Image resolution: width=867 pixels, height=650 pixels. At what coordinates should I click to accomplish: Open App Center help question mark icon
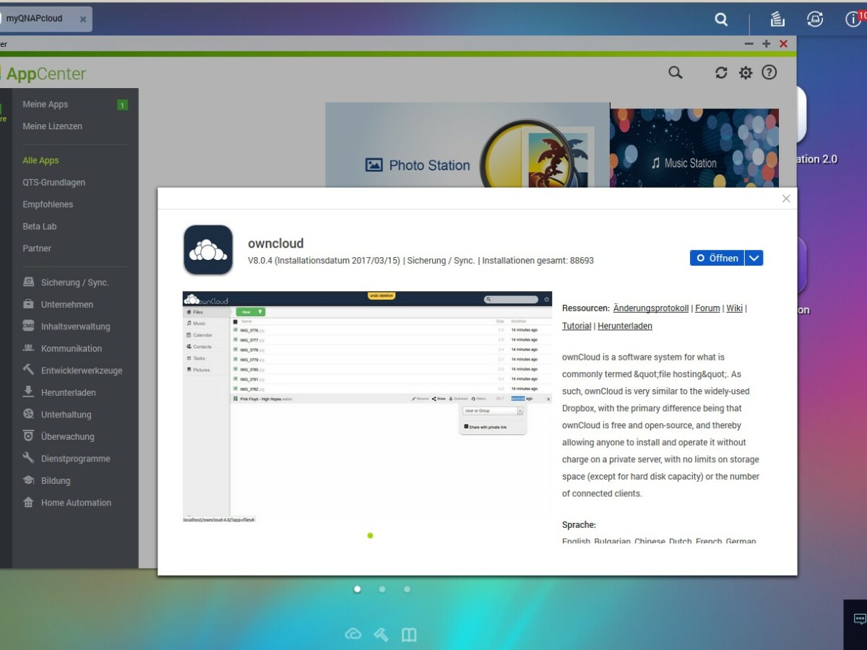[x=769, y=72]
